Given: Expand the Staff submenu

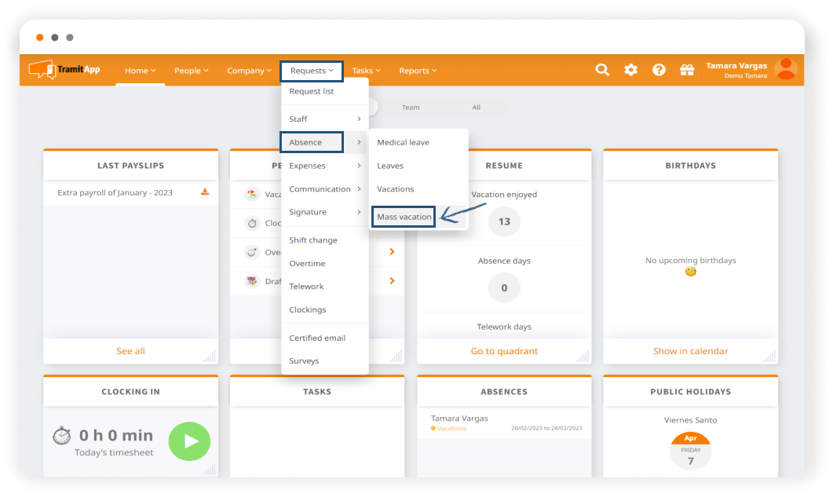Looking at the screenshot, I should [324, 119].
